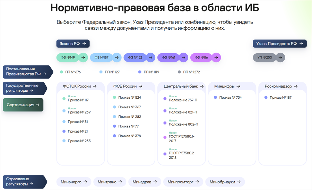
Task: Open the Законы РФ button
Action: tap(73, 44)
